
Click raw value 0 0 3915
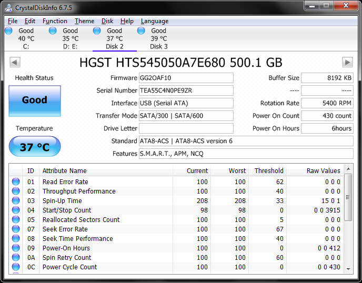pos(327,210)
